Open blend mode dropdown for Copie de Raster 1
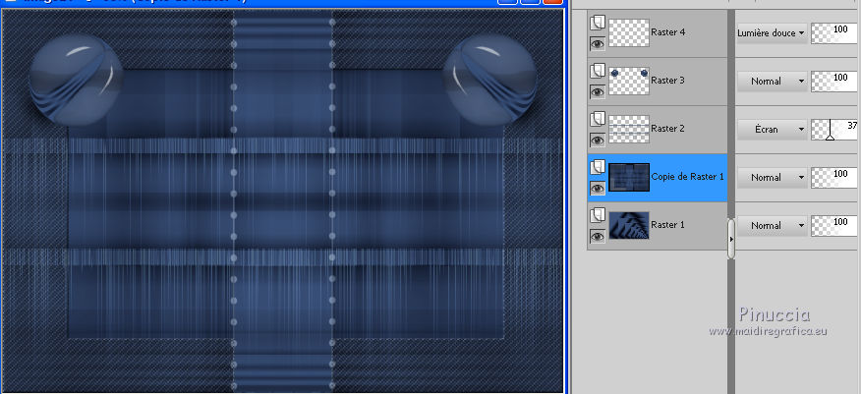 click(x=772, y=177)
